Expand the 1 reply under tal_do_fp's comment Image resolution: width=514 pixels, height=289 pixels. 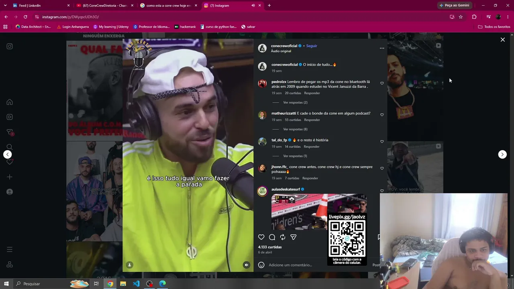295,156
